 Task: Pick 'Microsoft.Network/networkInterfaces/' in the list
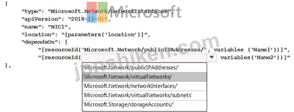tap(144, 86)
